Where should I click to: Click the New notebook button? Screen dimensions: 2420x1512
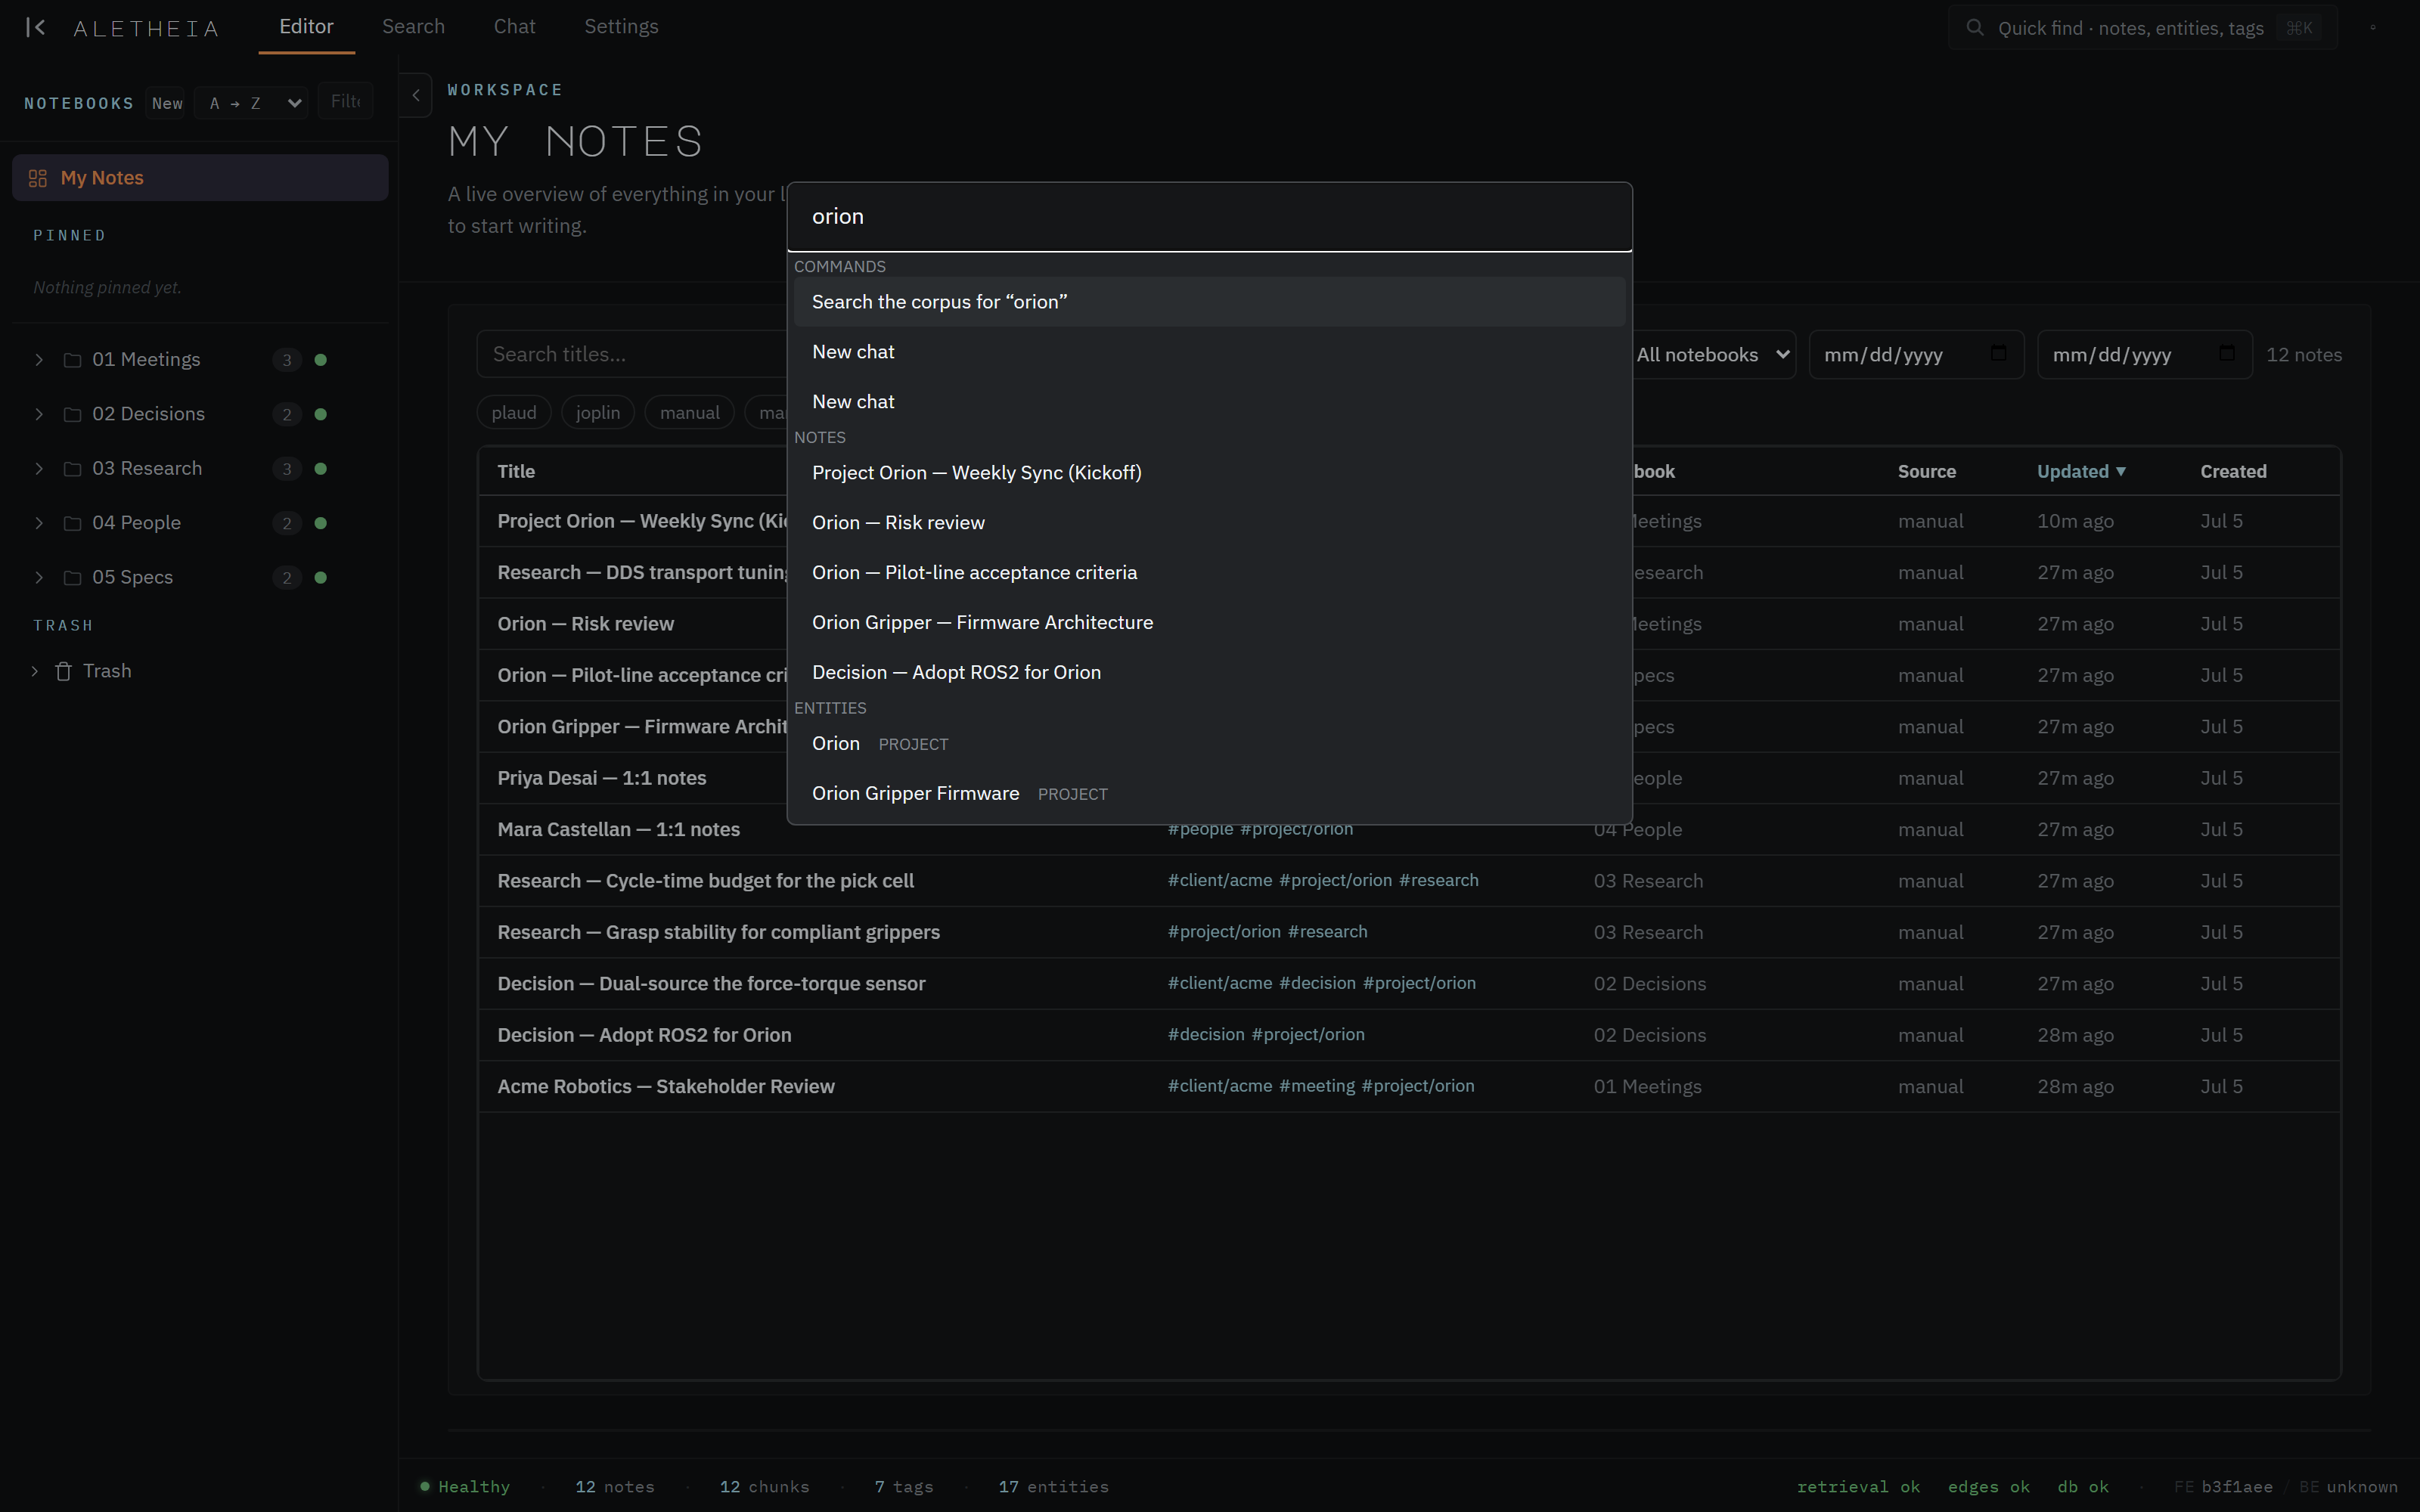[x=167, y=103]
